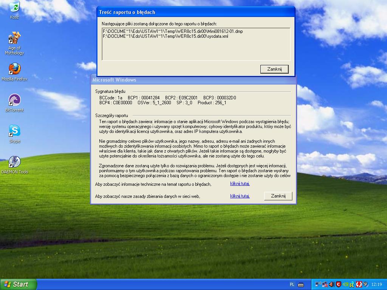
Task: Click the taskbar clock showing 12:19
Action: (x=377, y=284)
